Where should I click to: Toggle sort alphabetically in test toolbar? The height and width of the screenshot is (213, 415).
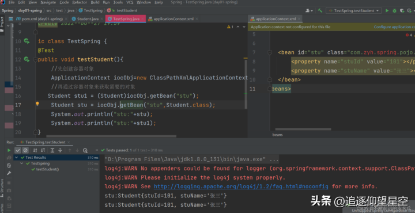35,150
